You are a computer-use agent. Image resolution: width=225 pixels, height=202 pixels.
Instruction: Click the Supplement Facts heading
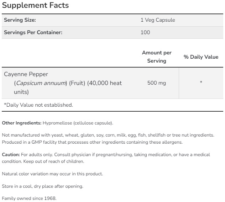coord(36,6)
